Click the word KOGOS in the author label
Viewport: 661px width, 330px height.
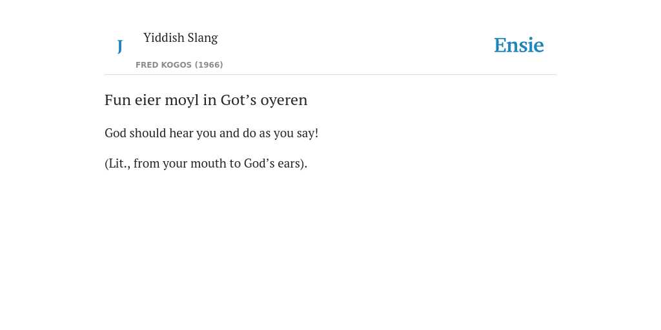coord(177,65)
